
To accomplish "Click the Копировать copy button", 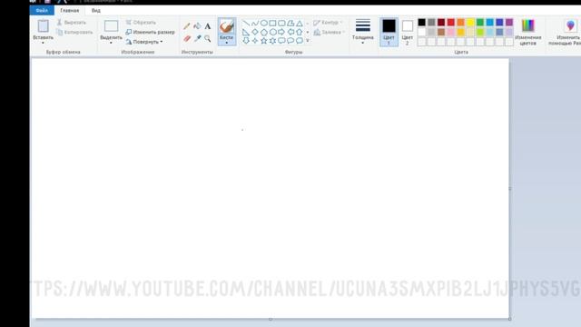I will 74,33.
